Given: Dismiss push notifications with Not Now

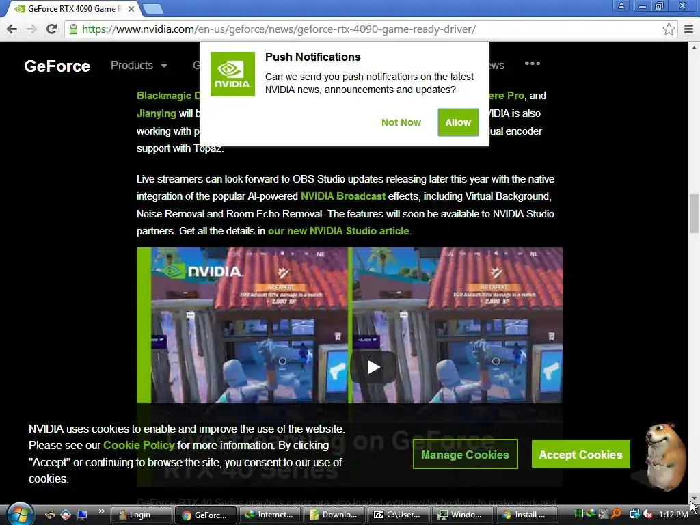Looking at the screenshot, I should pos(401,122).
